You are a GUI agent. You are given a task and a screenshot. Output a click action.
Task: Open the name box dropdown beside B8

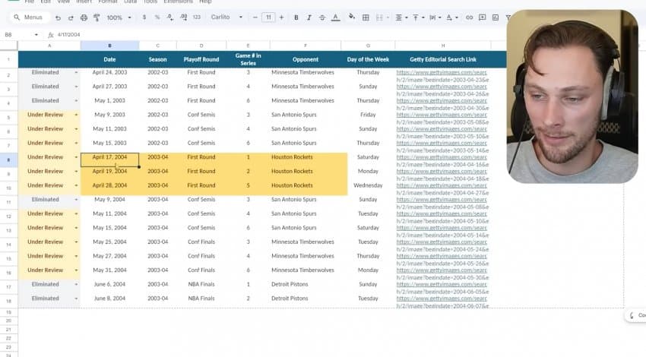[x=36, y=35]
